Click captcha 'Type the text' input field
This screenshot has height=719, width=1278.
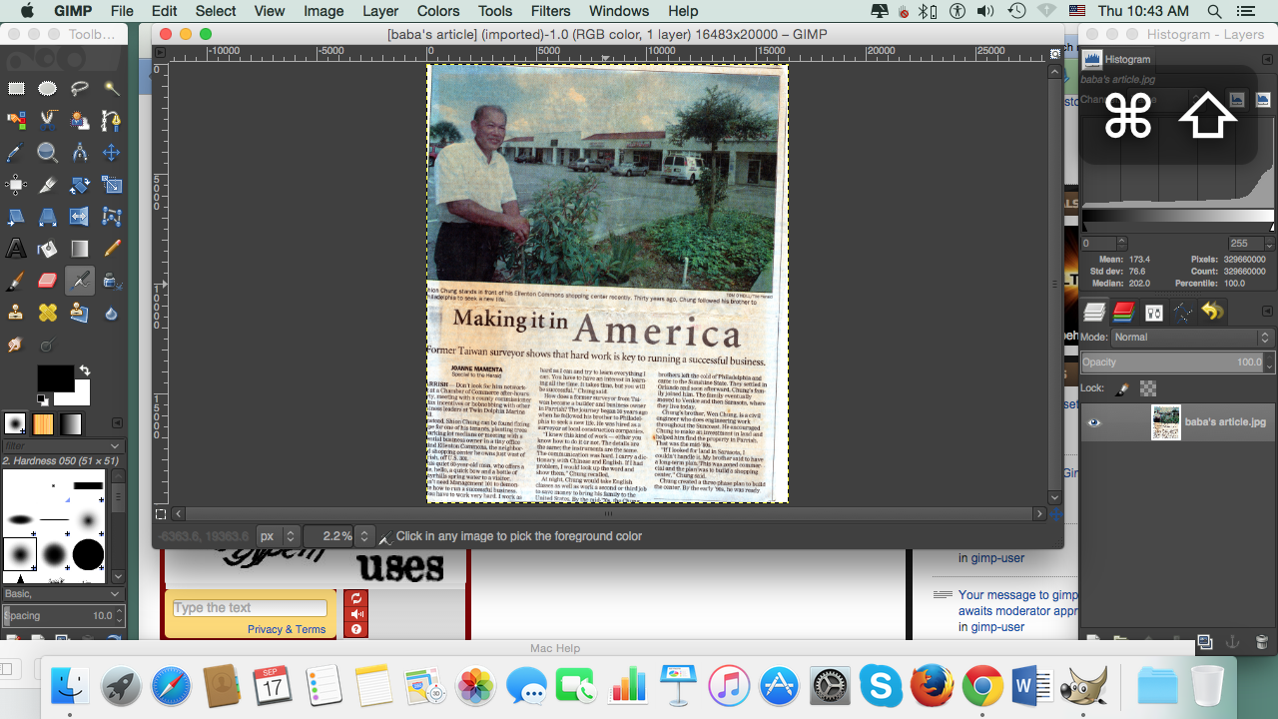(x=250, y=608)
